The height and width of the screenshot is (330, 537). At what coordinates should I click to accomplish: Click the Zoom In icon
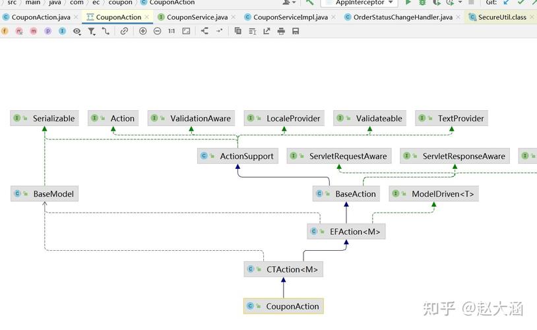(142, 31)
